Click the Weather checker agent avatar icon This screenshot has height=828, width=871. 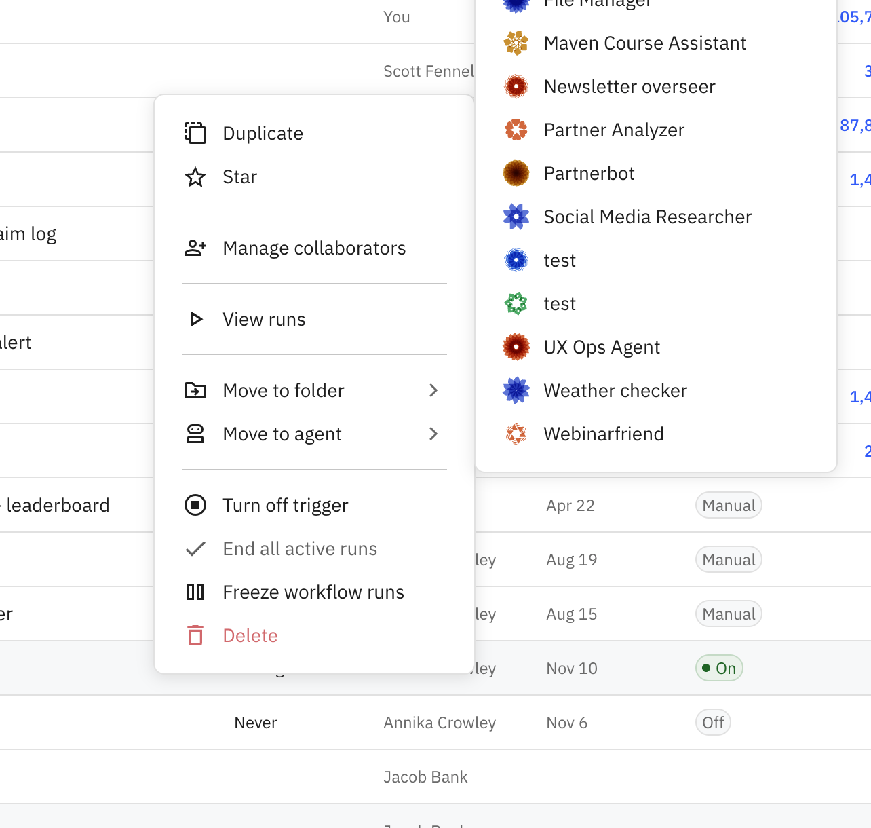click(516, 391)
